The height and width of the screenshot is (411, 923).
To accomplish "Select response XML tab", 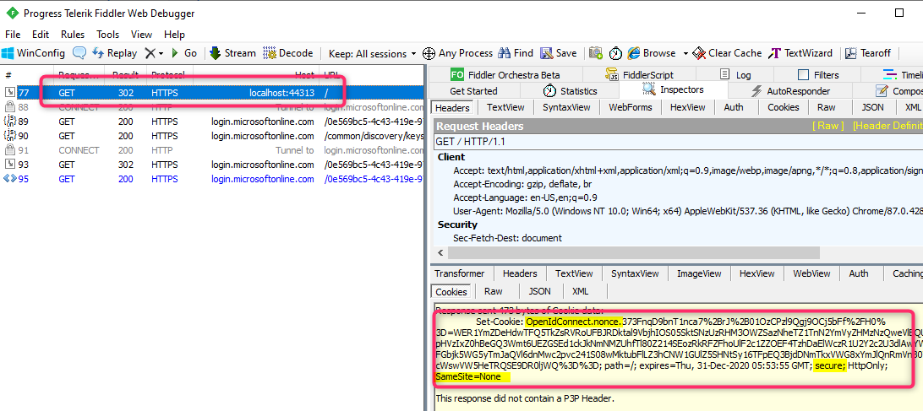I will (x=580, y=291).
